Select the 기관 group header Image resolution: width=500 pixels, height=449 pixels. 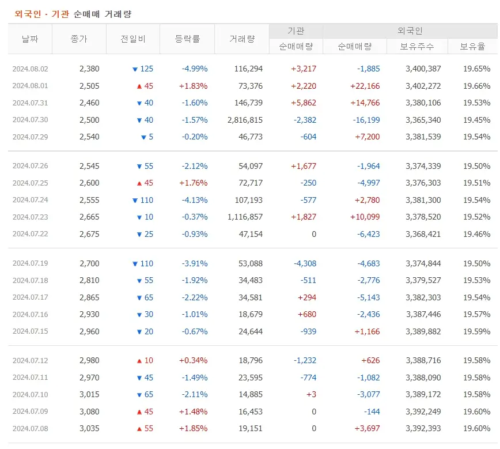296,30
